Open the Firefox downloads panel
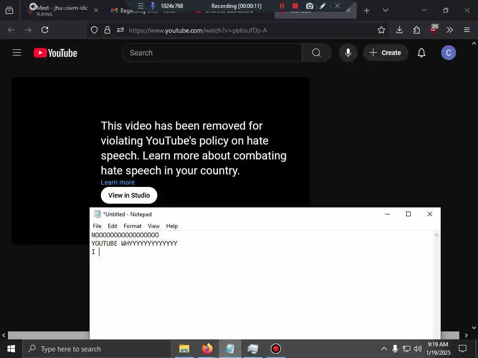Image resolution: width=478 pixels, height=358 pixels. coord(400,30)
